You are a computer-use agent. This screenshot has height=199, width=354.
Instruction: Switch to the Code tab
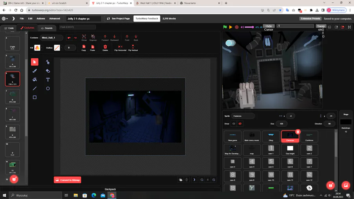click(9, 28)
